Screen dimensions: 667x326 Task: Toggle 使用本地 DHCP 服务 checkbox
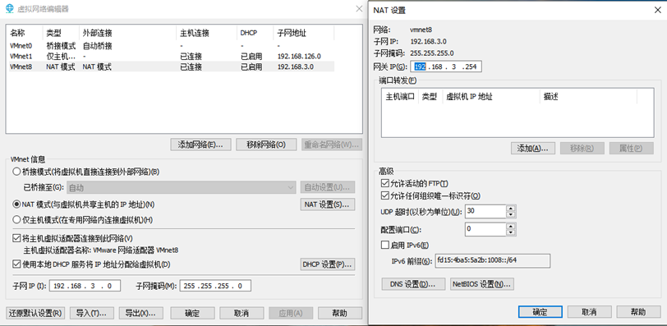coord(16,264)
